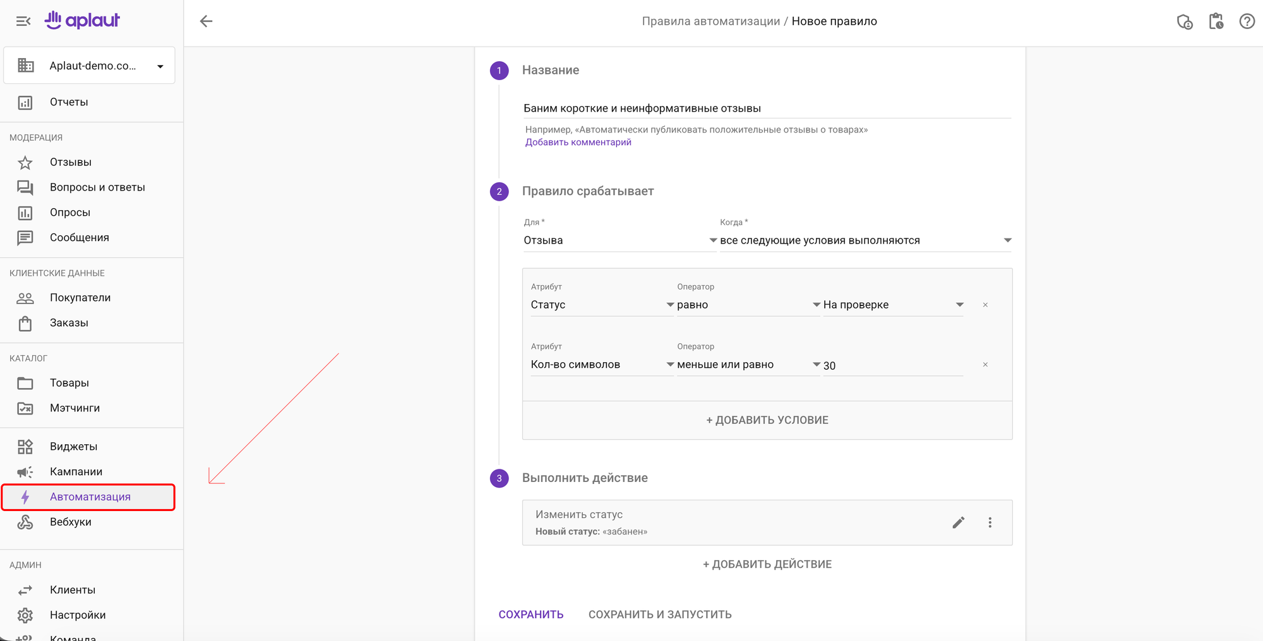This screenshot has width=1263, height=641.
Task: Open the three-dot menu for the action
Action: [x=990, y=522]
